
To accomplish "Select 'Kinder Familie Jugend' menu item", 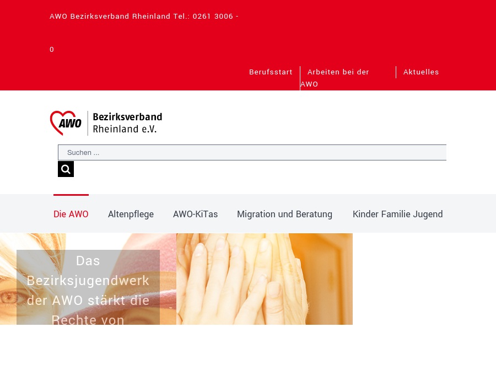I will coord(397,214).
